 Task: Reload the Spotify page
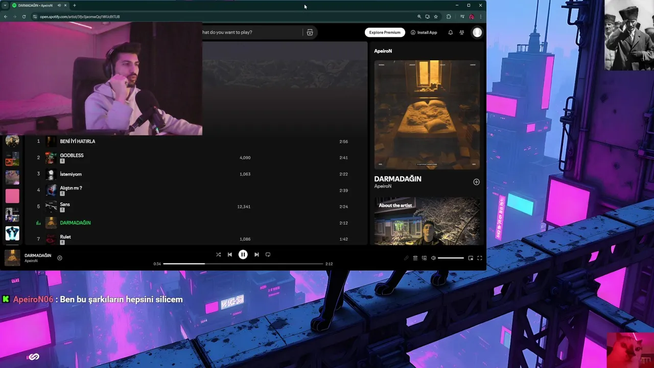24,16
